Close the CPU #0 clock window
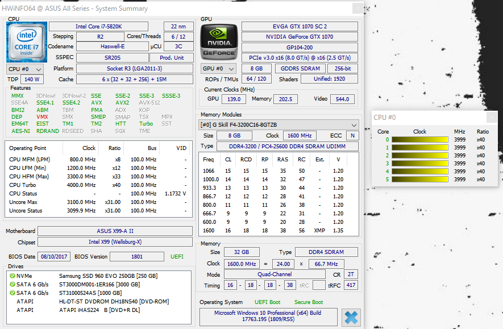Screen dimensions: 503x329 [x=492, y=118]
